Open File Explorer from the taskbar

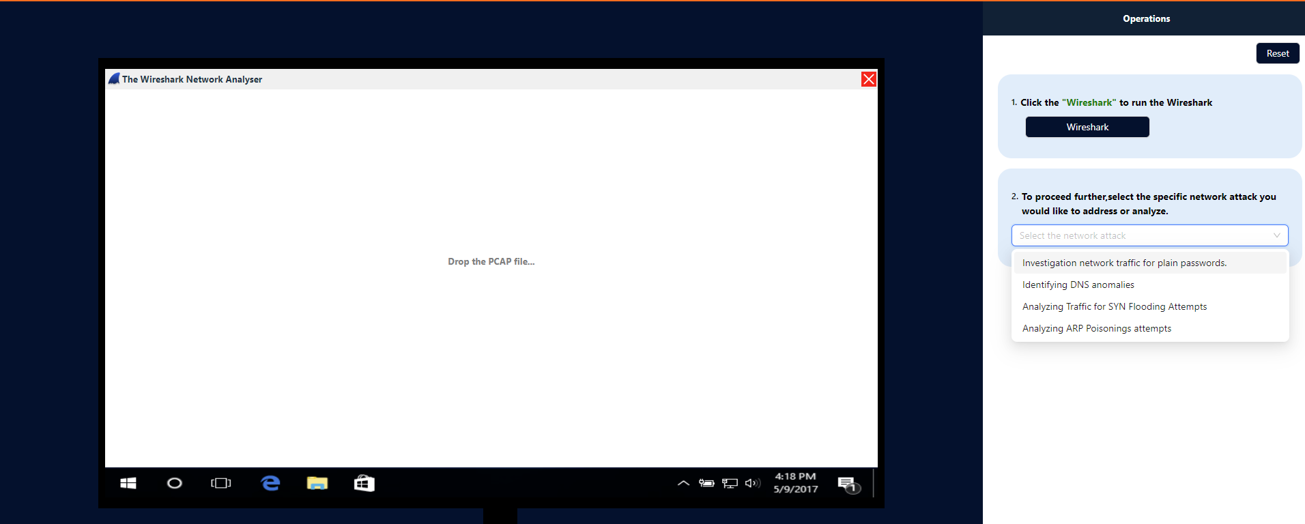pyautogui.click(x=317, y=483)
